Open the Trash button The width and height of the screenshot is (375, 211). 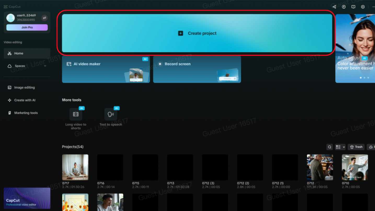[356, 147]
